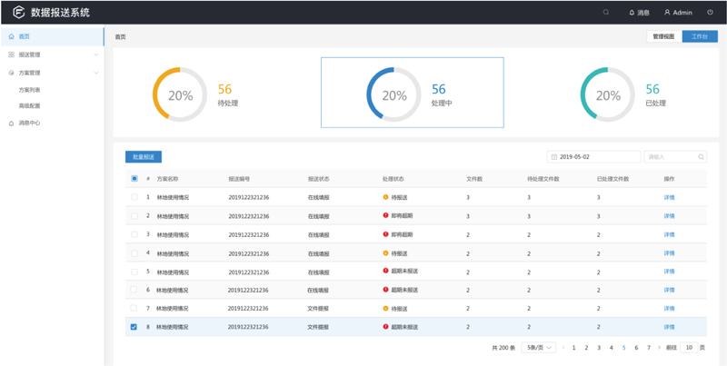The width and height of the screenshot is (727, 366).
Task: Click 处理状态 column header
Action: [393, 179]
